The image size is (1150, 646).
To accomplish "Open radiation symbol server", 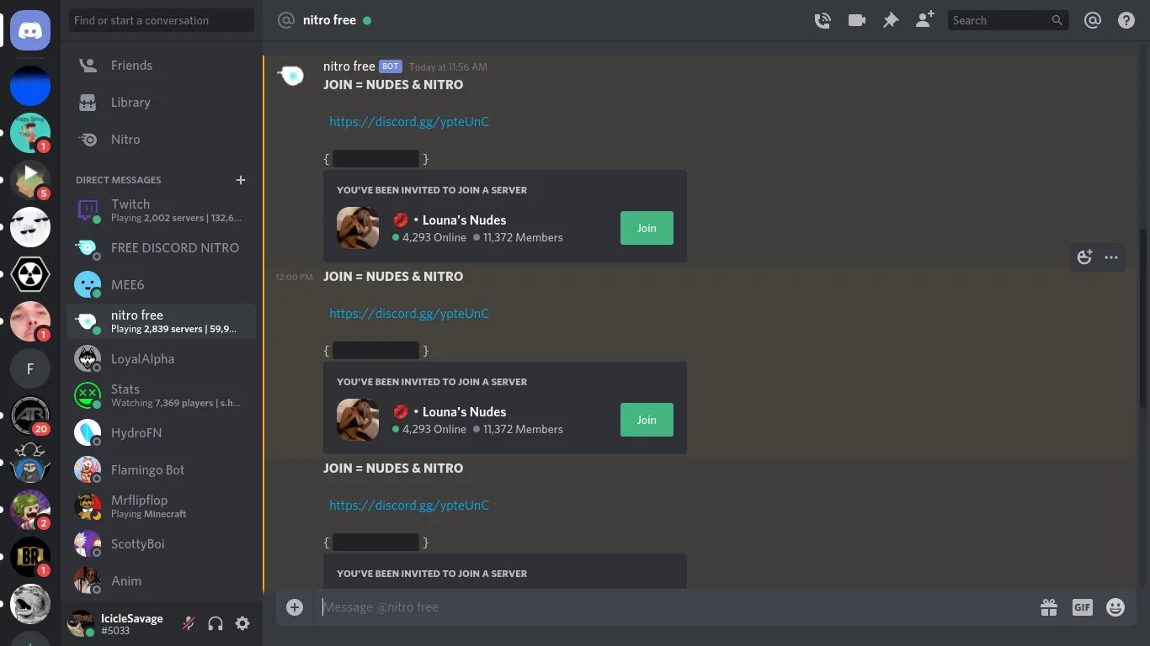I will coord(30,274).
